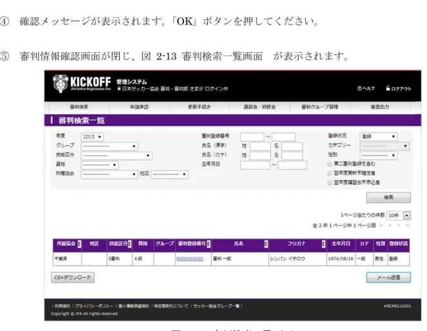Go to first page pager icon
The width and height of the screenshot is (427, 331).
[x=381, y=225]
